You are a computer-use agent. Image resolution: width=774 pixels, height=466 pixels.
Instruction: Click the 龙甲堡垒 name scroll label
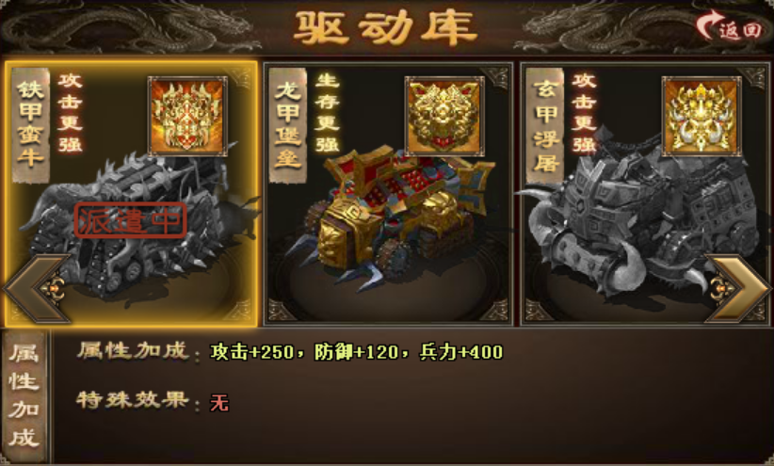288,125
